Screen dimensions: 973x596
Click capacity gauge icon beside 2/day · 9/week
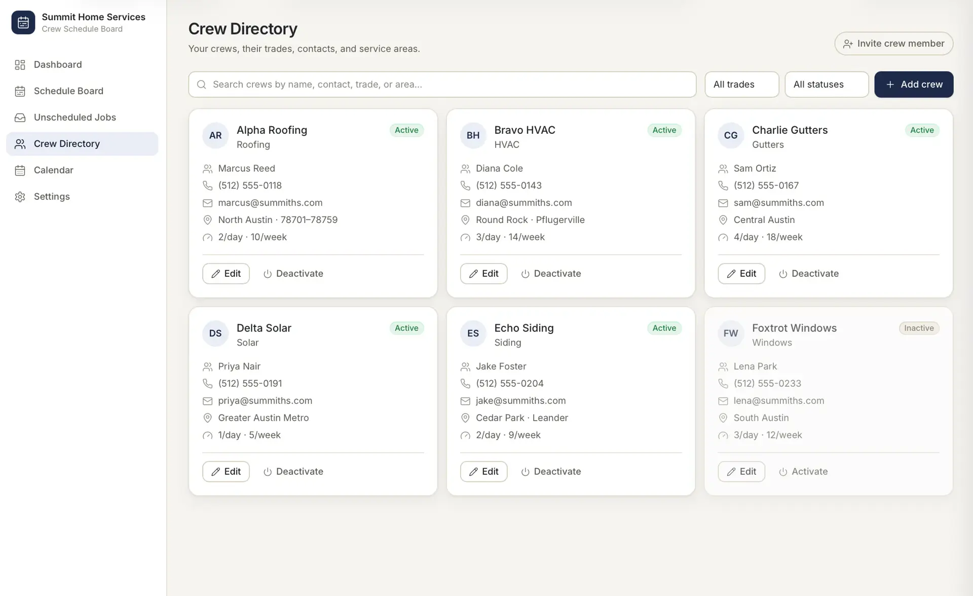tap(465, 435)
